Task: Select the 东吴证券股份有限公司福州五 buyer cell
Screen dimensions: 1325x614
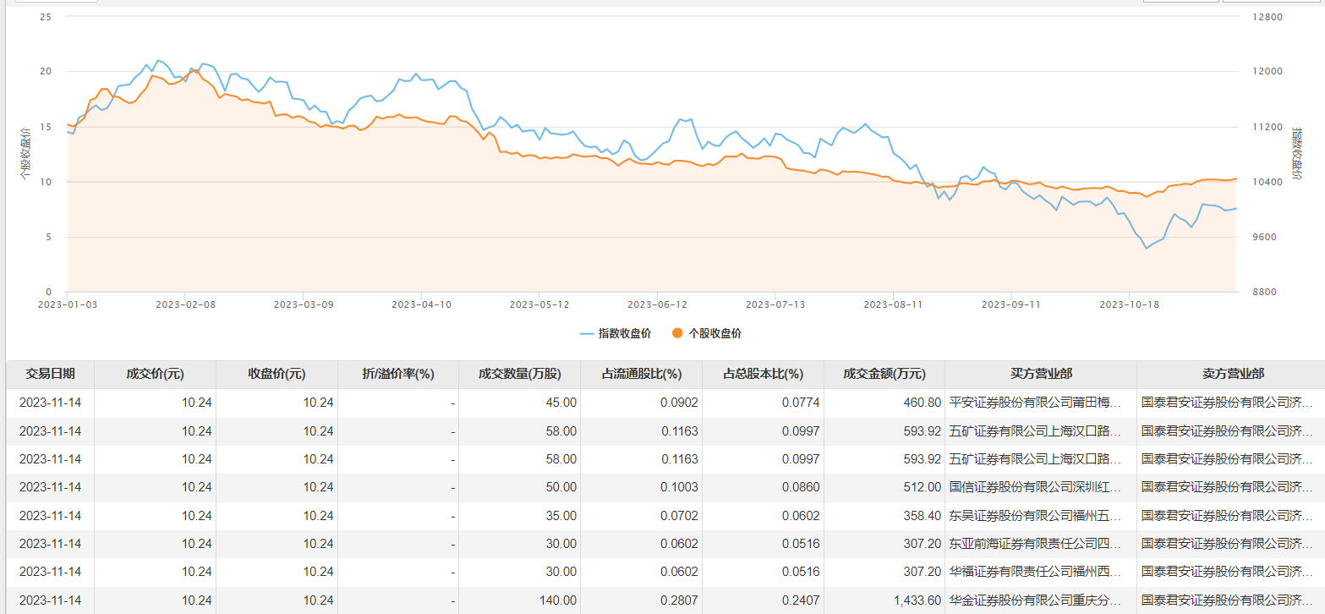Action: click(x=1041, y=515)
